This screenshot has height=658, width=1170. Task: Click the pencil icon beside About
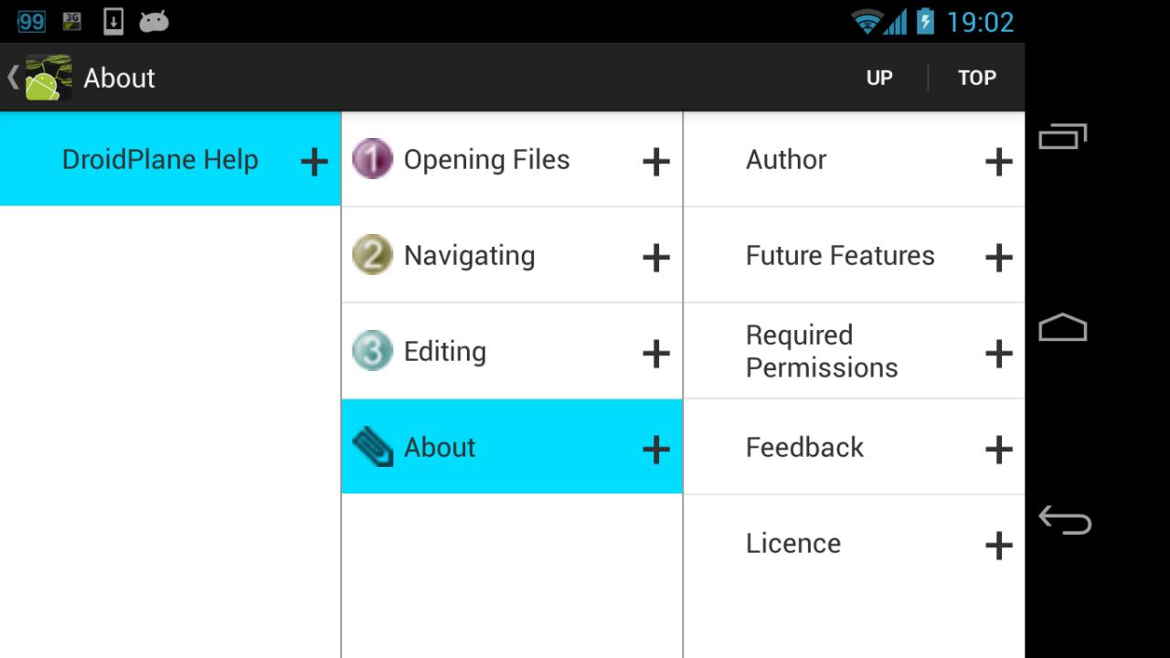tap(372, 447)
